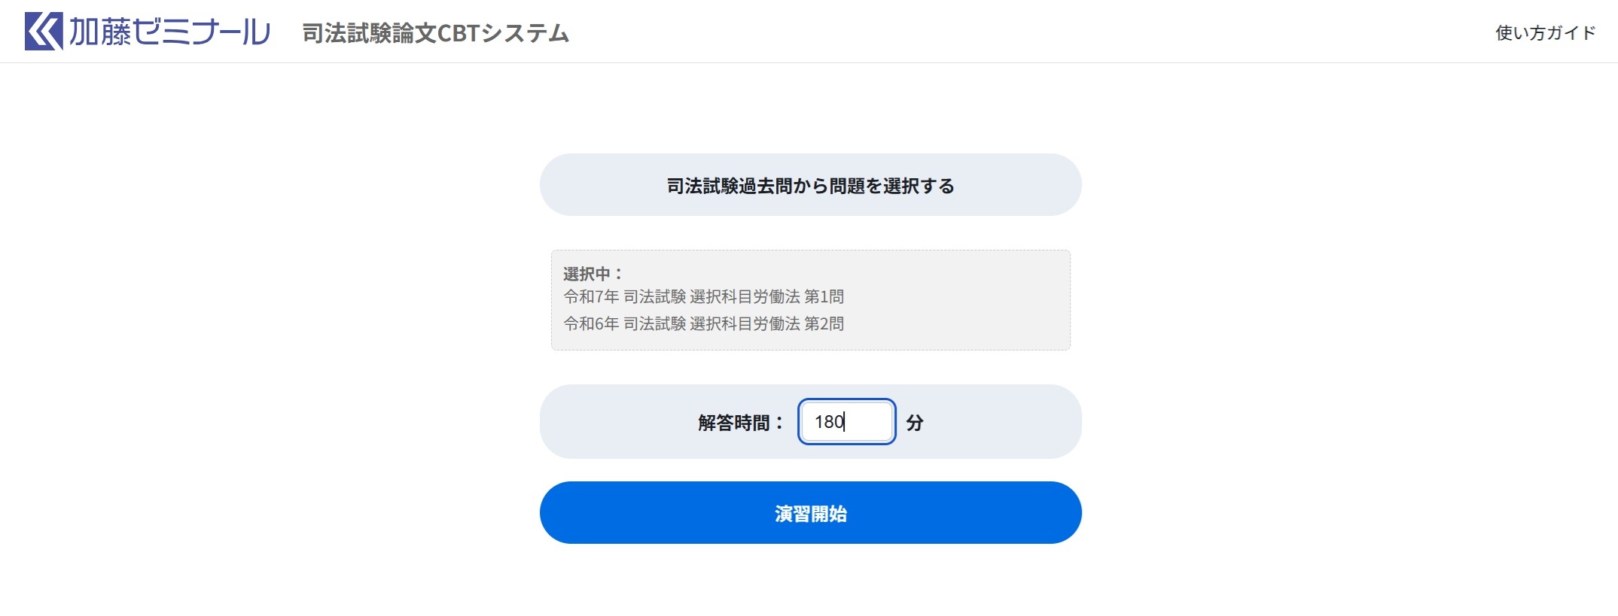
Task: Click the 加藤ゼミナール logo text
Action: pos(170,32)
